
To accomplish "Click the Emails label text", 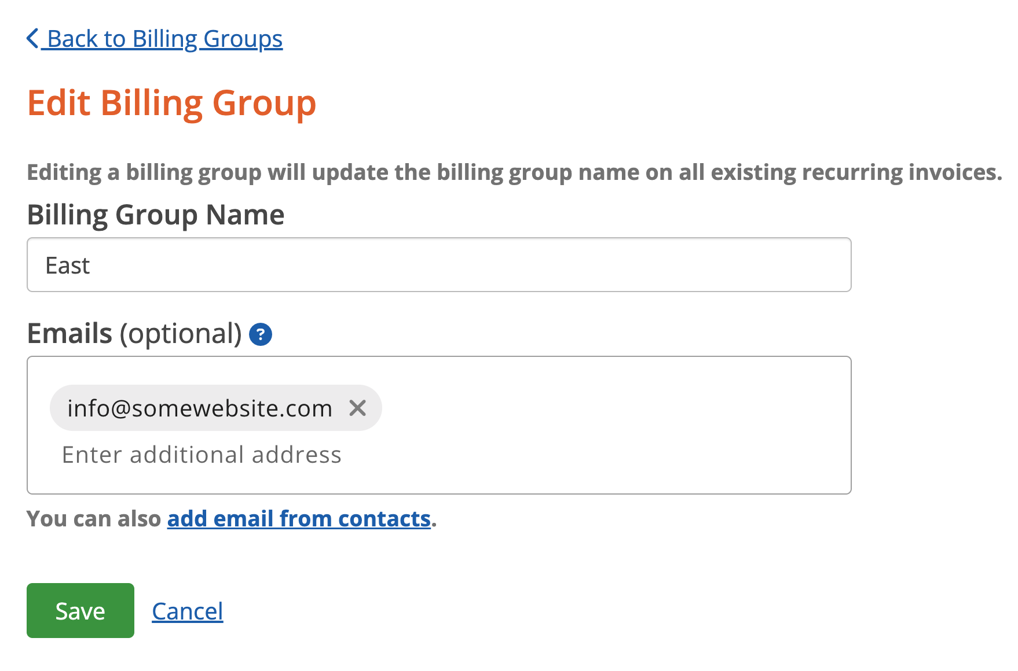I will click(69, 334).
